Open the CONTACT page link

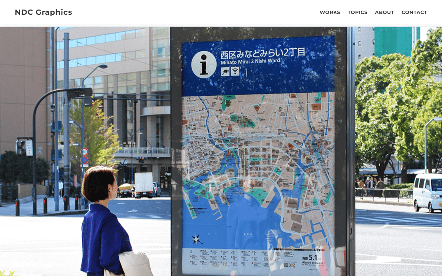pyautogui.click(x=414, y=13)
